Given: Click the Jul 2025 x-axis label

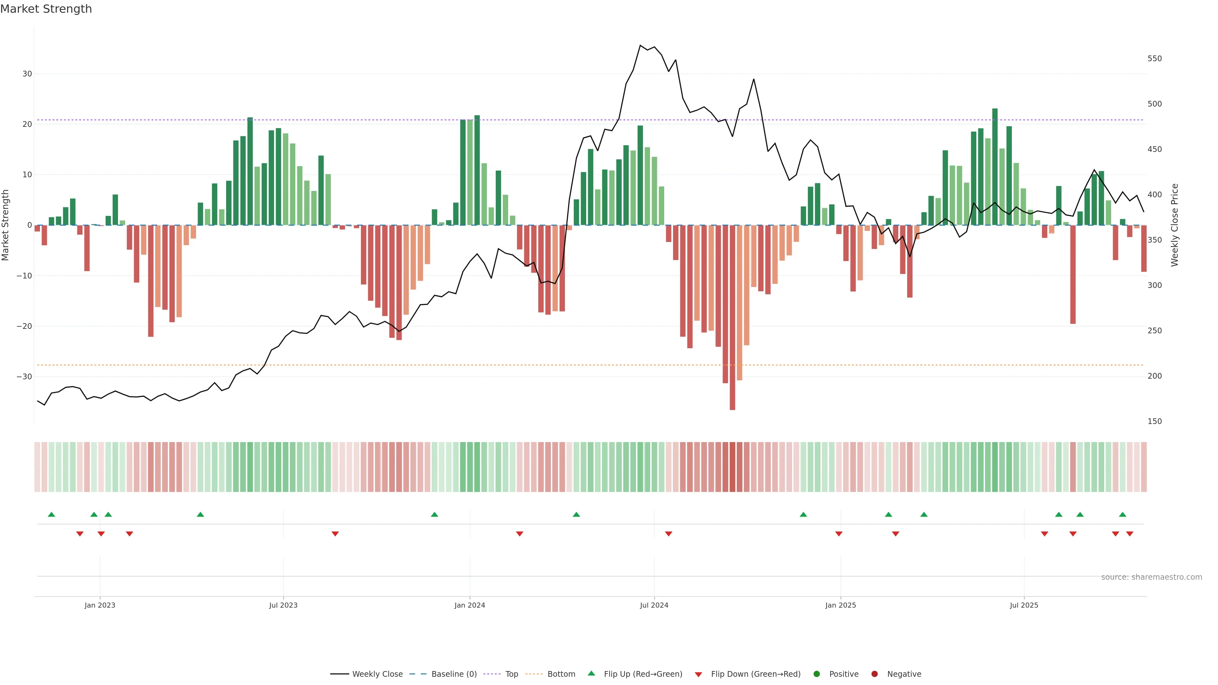Looking at the screenshot, I should tap(1024, 605).
